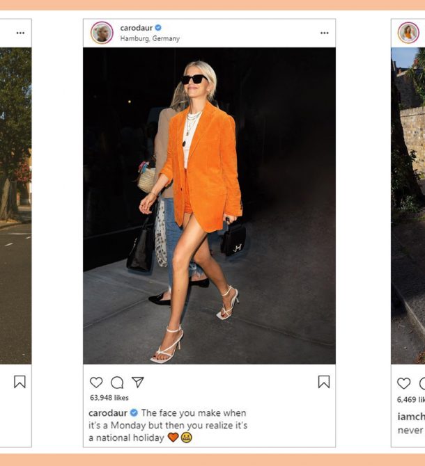425x466 pixels.
Task: Open Hamburg, Germany location link
Action: [150, 39]
